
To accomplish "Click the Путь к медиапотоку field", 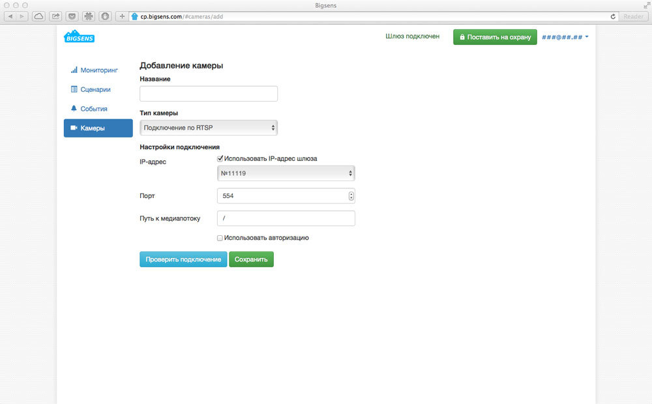I will 286,218.
